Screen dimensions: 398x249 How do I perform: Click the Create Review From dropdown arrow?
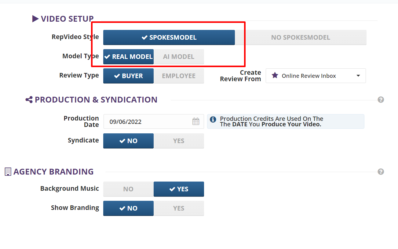tap(358, 76)
